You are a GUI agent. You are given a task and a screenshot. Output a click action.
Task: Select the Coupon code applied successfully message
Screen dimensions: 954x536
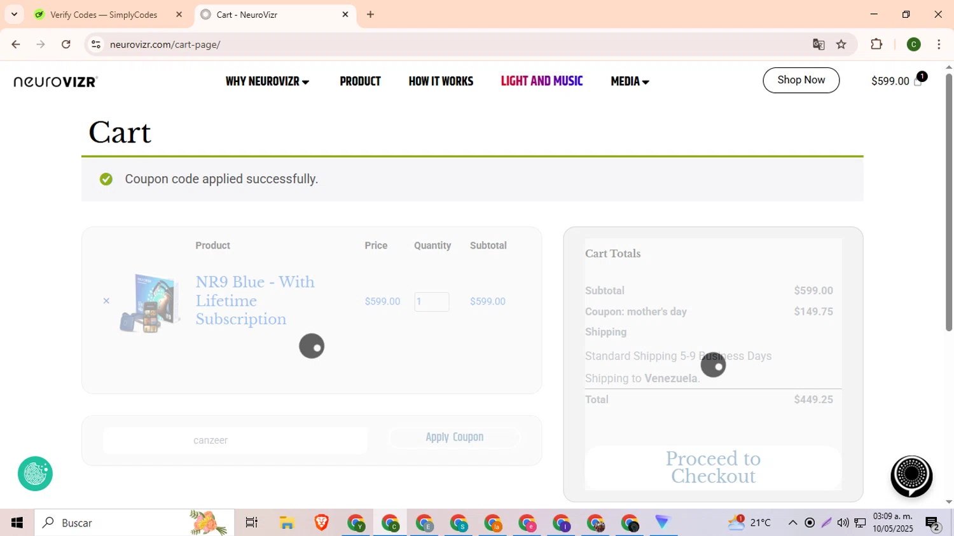(x=221, y=179)
